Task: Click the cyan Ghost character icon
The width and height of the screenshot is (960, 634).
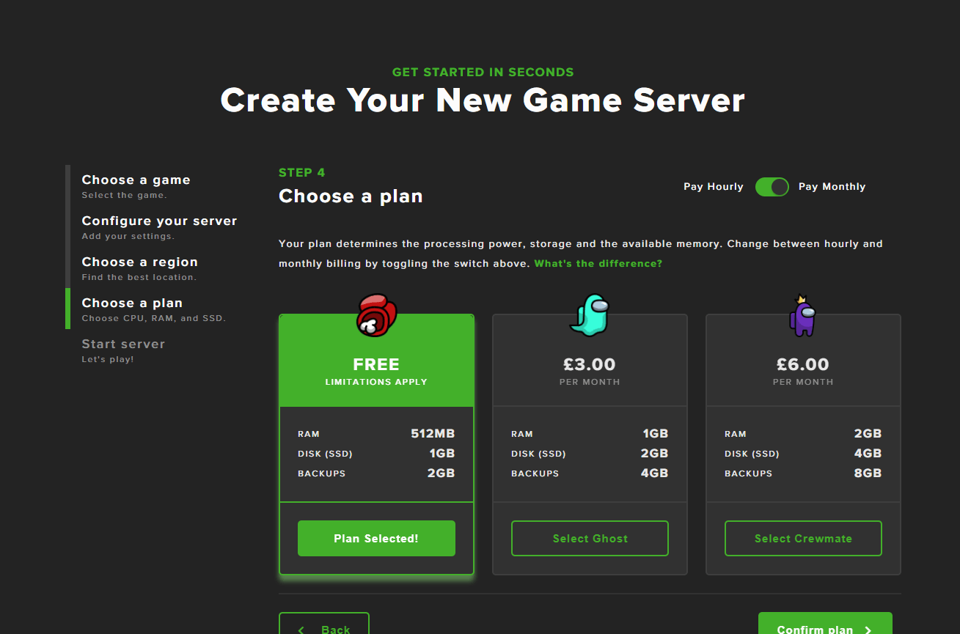Action: (590, 313)
